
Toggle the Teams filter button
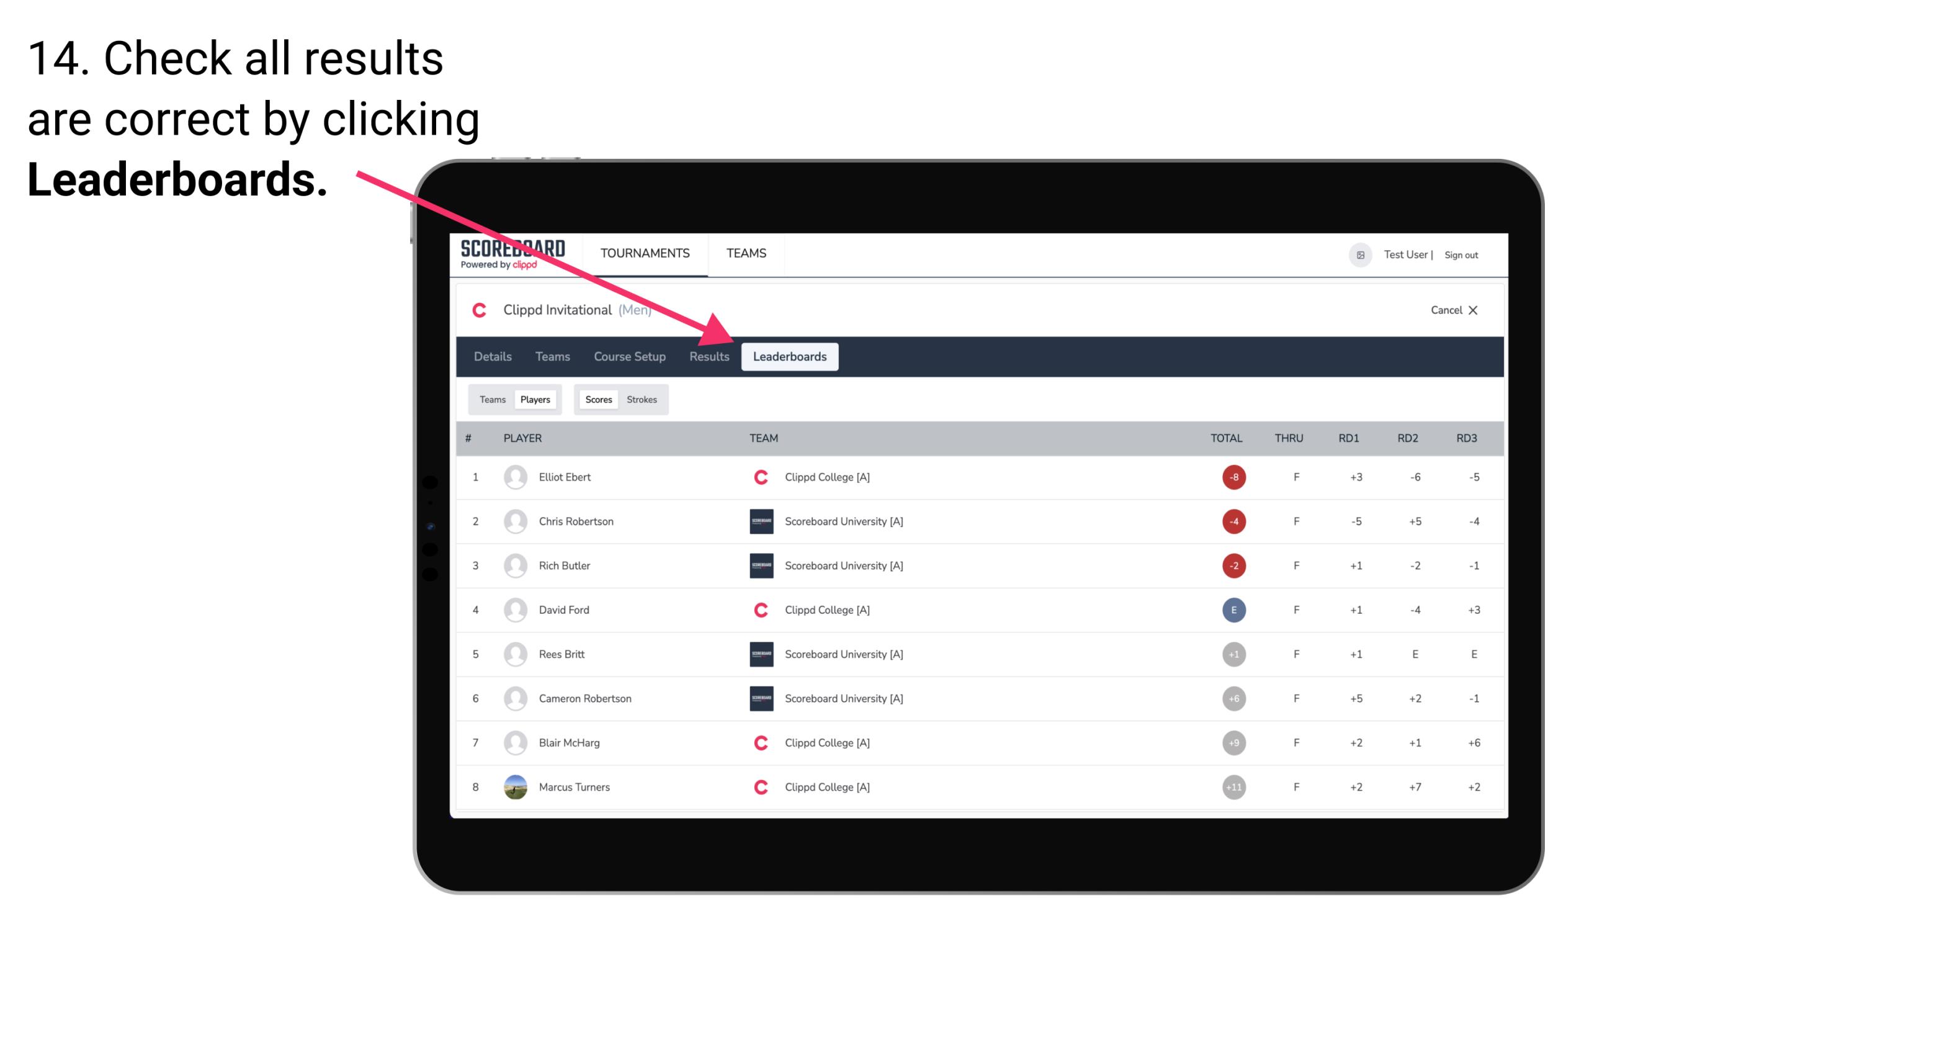(x=490, y=399)
